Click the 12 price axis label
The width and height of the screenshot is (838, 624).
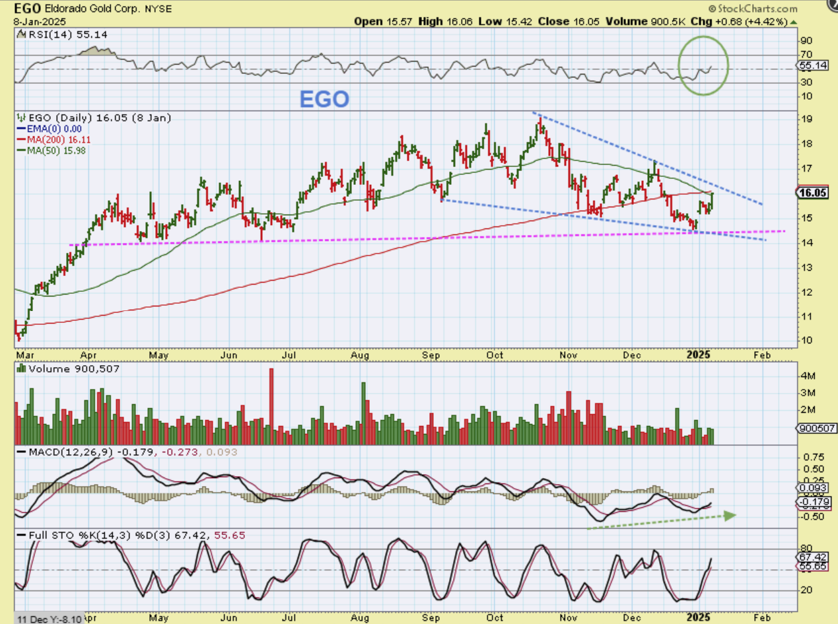[x=805, y=293]
